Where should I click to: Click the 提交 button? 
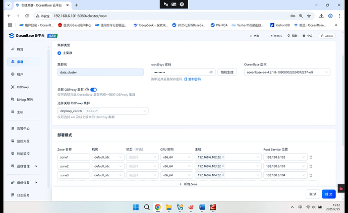329,194
